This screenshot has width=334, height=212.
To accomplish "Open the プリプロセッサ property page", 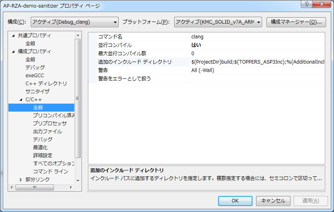I will click(50, 123).
